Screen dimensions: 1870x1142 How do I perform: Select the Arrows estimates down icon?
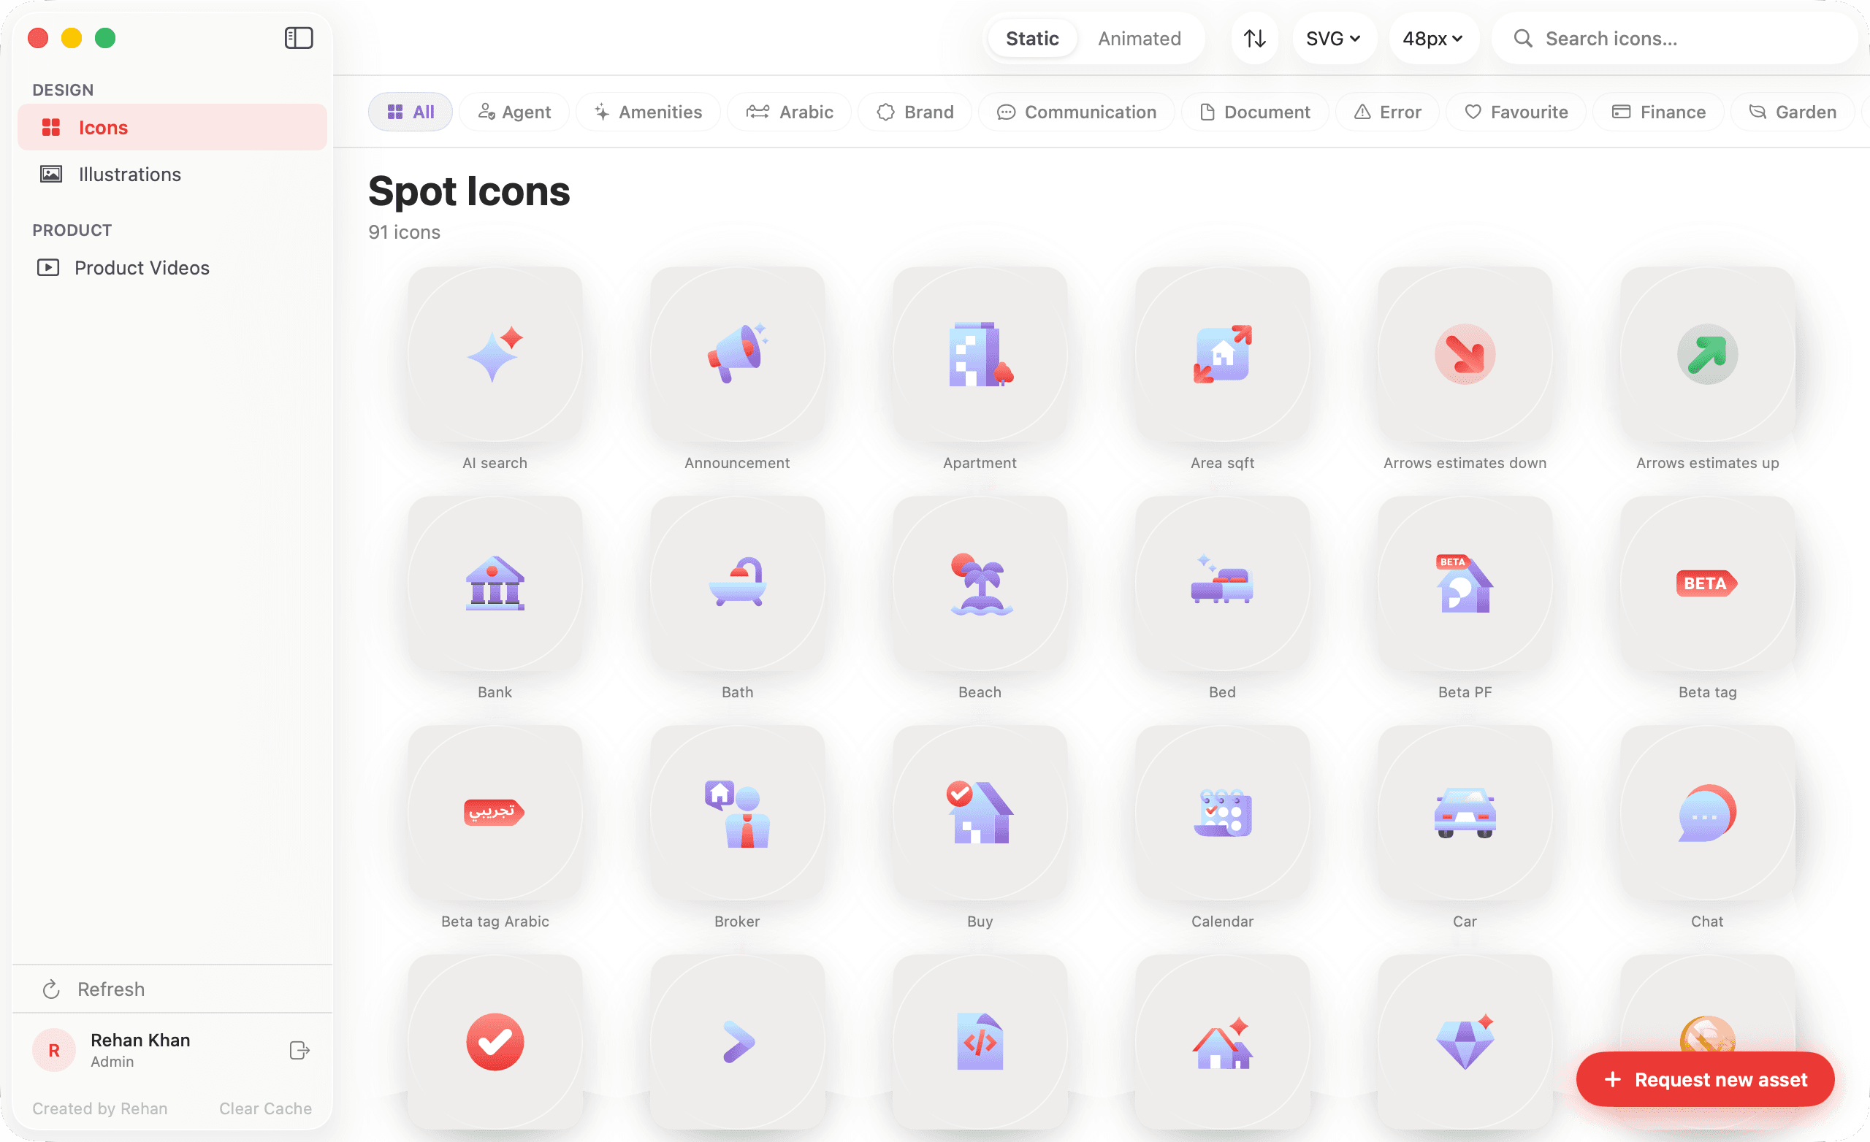[x=1465, y=354]
